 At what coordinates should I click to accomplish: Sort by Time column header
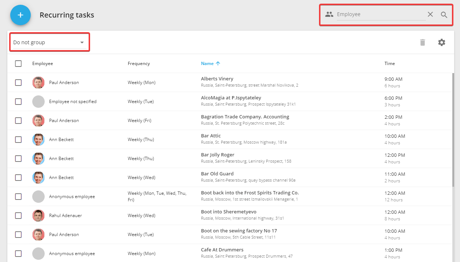(389, 64)
